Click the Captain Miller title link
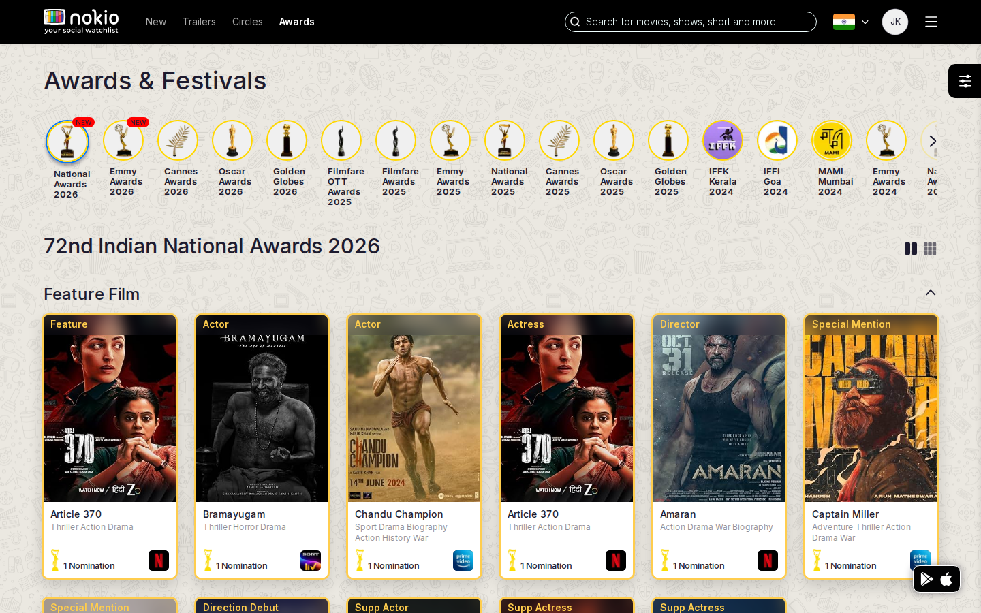Viewport: 981px width, 613px height. click(845, 514)
